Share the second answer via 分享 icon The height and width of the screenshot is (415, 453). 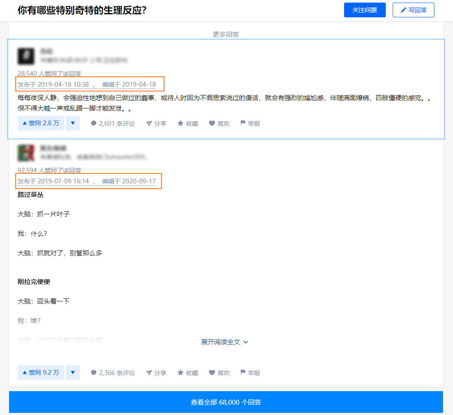point(156,372)
